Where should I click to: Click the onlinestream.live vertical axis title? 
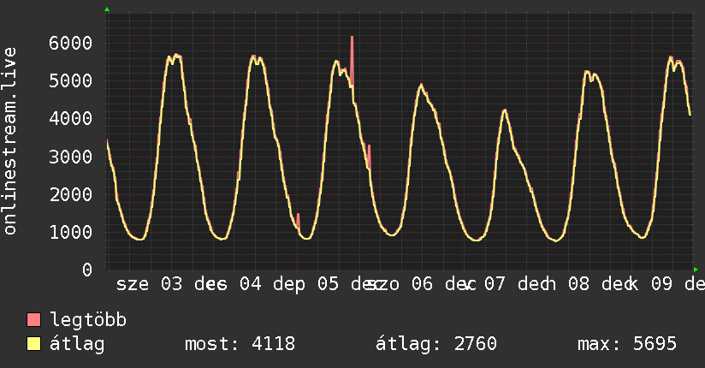tap(10, 141)
